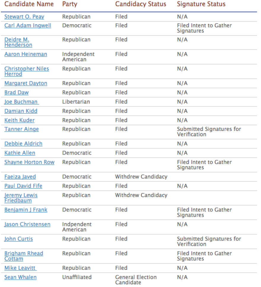
Task: Open Keith Kuder candidate page
Action: coord(20,120)
